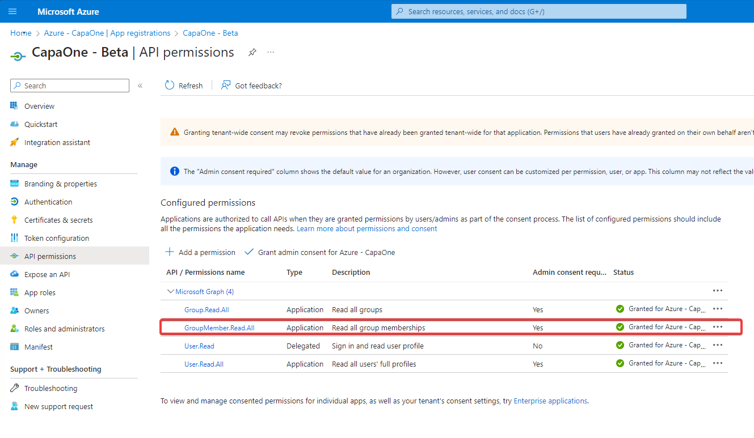Click the Manifest icon
The height and width of the screenshot is (438, 754).
(14, 347)
